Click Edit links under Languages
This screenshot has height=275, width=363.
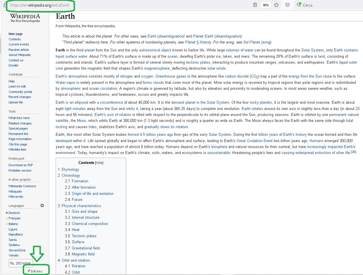pos(36,271)
